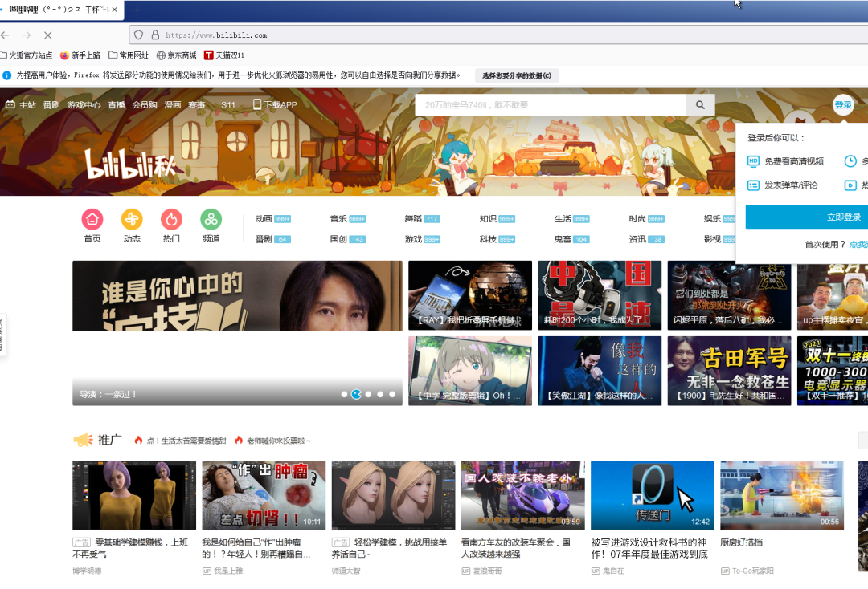Open 直播 in top navigation

[117, 104]
